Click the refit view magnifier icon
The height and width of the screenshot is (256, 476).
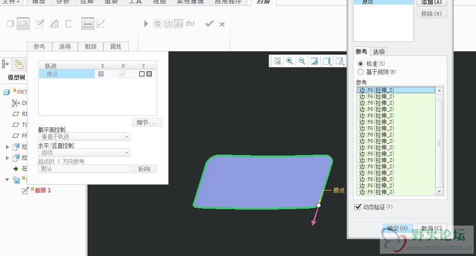[x=277, y=61]
